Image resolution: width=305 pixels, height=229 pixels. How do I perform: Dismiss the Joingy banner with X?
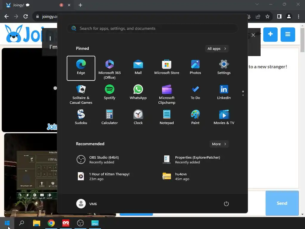[253, 35]
